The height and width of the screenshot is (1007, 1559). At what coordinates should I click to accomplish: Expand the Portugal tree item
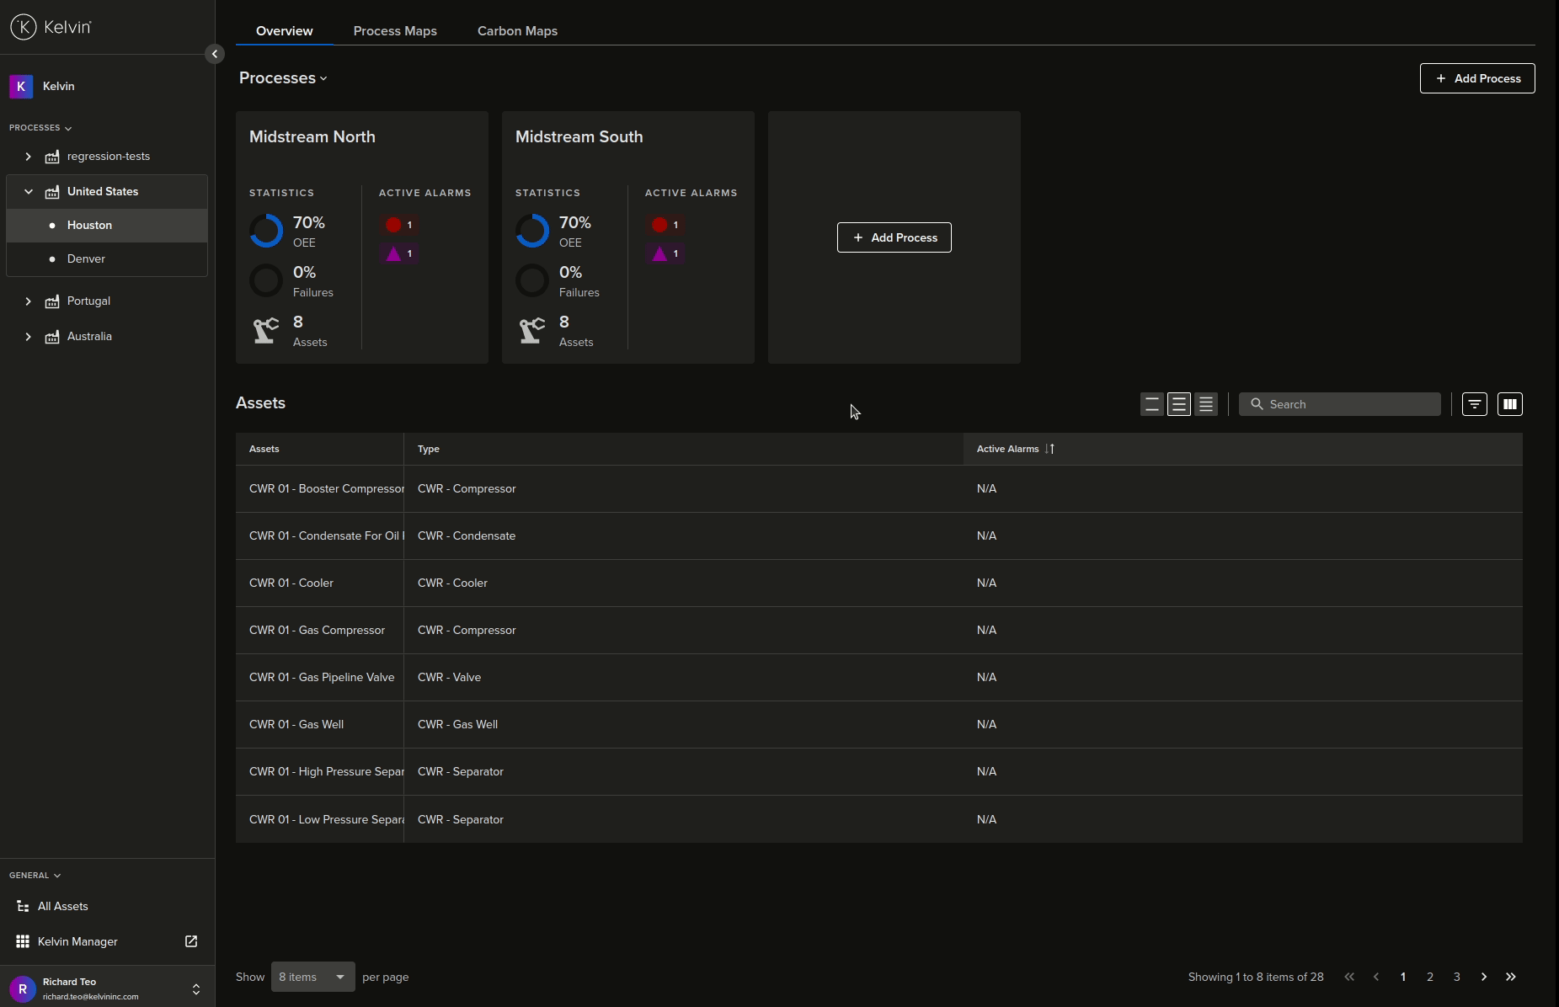[x=28, y=301]
